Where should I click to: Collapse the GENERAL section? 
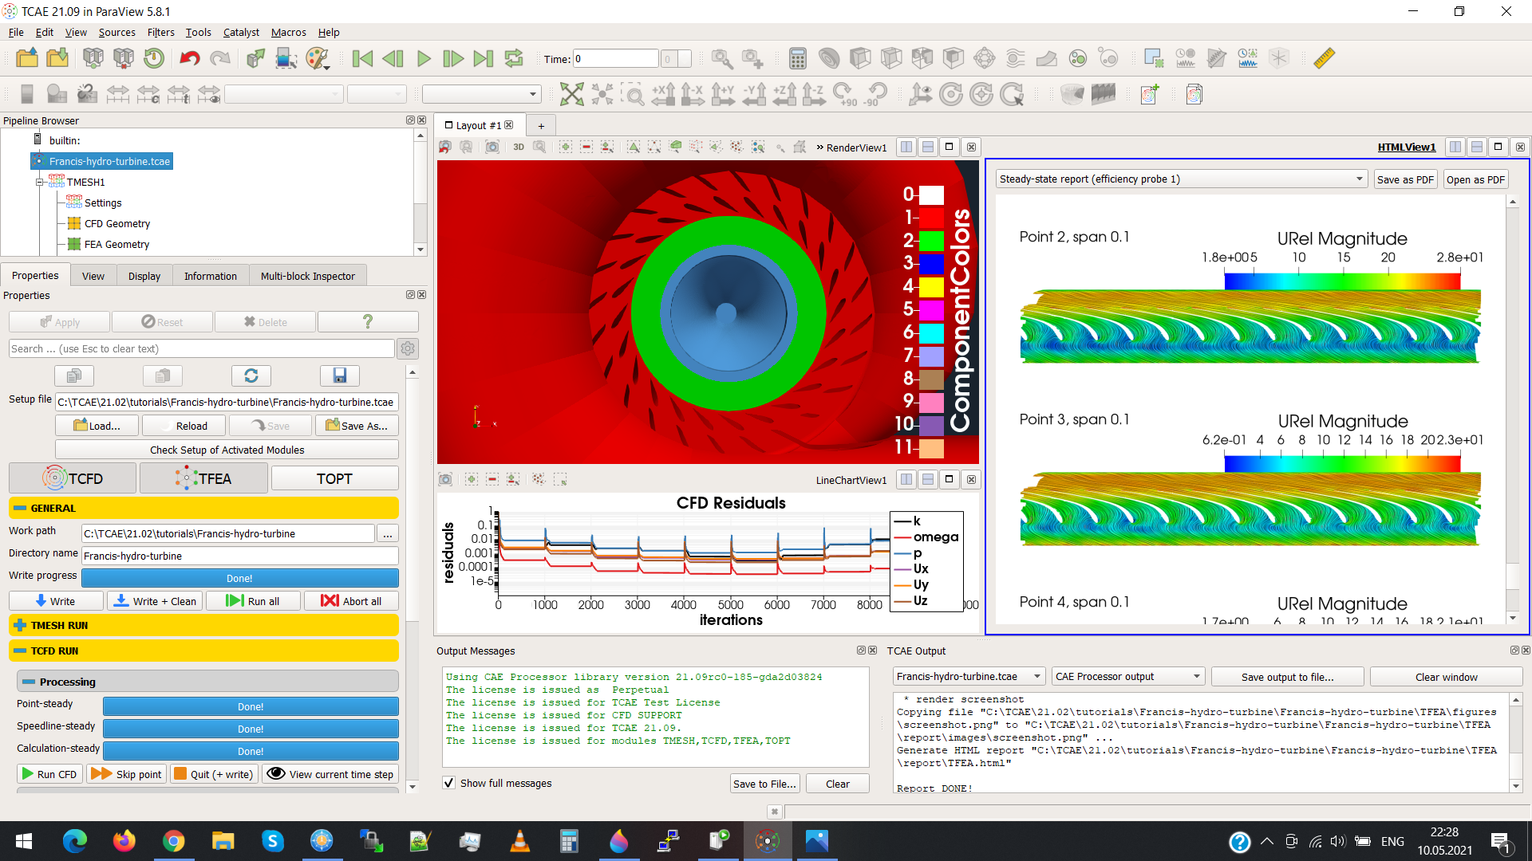pyautogui.click(x=20, y=508)
